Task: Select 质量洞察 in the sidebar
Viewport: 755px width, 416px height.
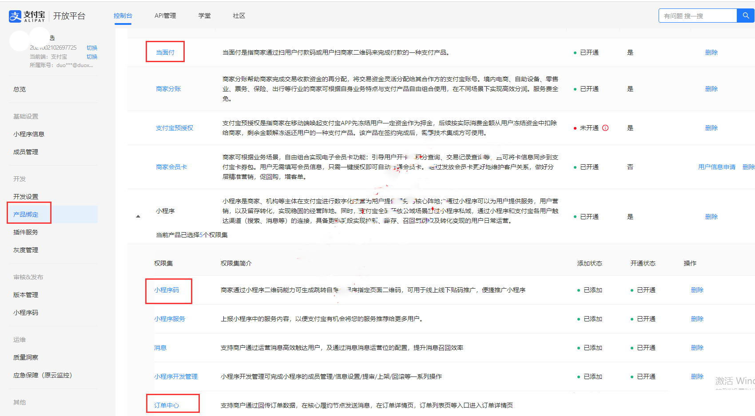Action: (x=26, y=357)
